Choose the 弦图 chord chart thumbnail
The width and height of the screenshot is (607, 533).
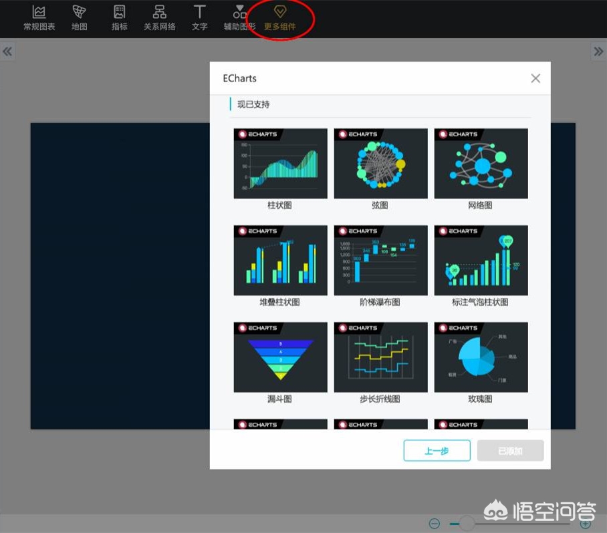tap(380, 164)
